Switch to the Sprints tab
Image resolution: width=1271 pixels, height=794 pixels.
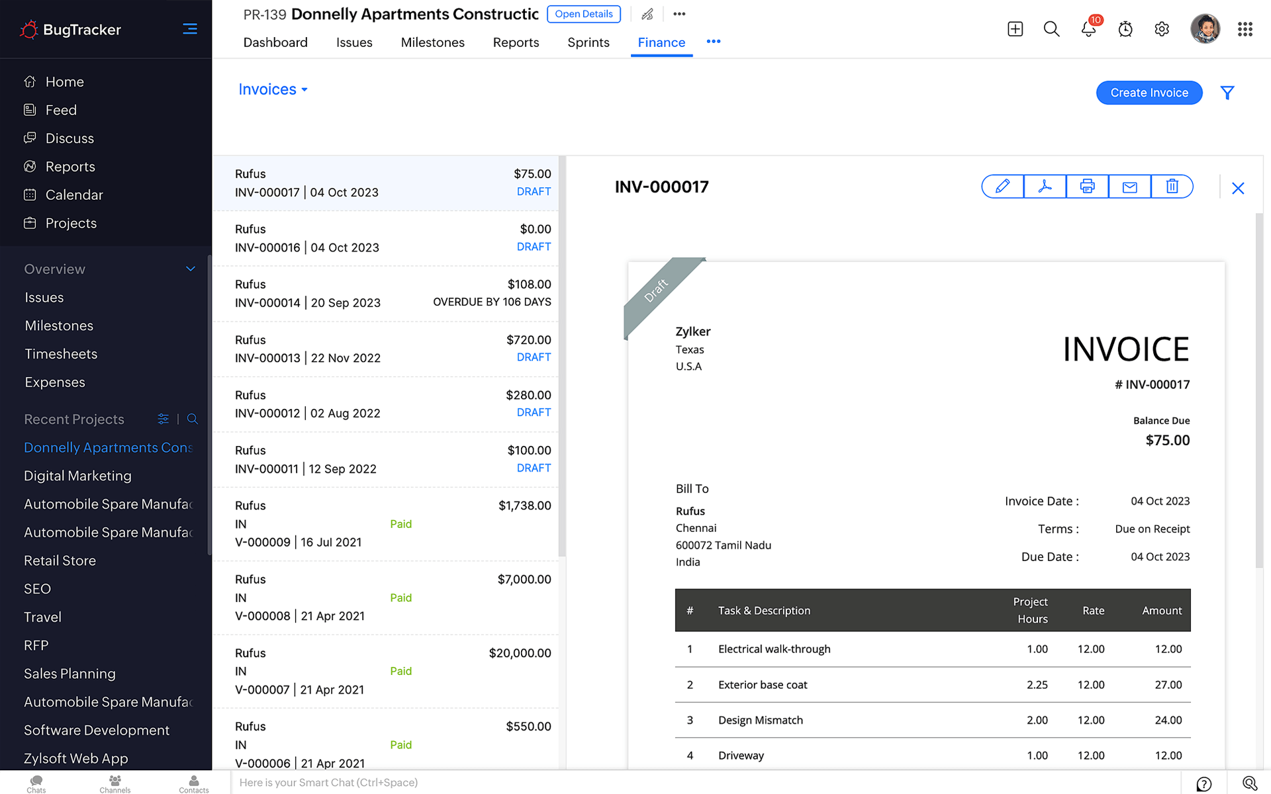pyautogui.click(x=588, y=42)
